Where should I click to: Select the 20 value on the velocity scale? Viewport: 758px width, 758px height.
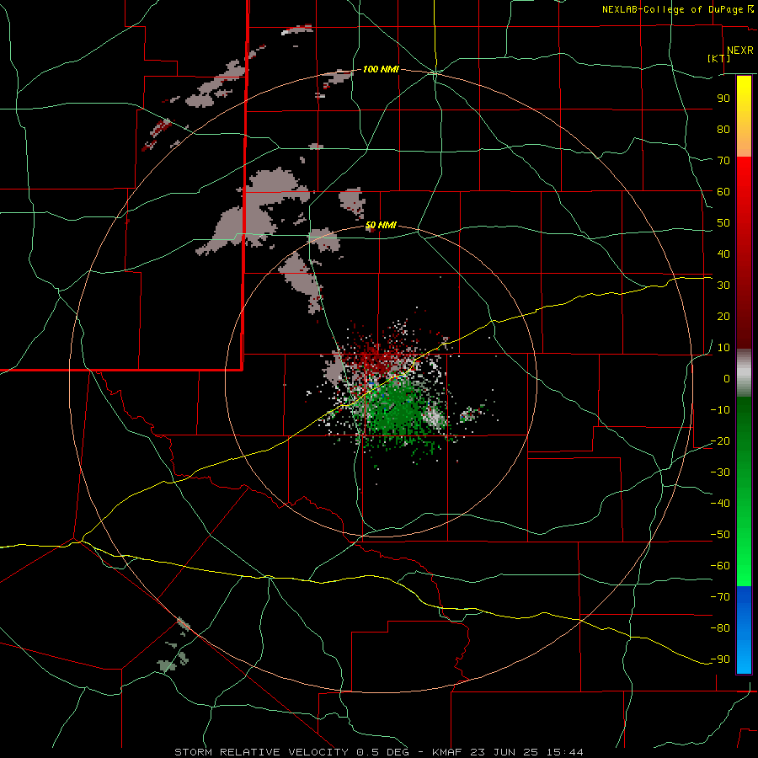pos(723,316)
